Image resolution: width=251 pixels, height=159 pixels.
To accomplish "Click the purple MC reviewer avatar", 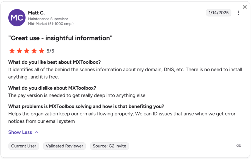I will [x=17, y=18].
